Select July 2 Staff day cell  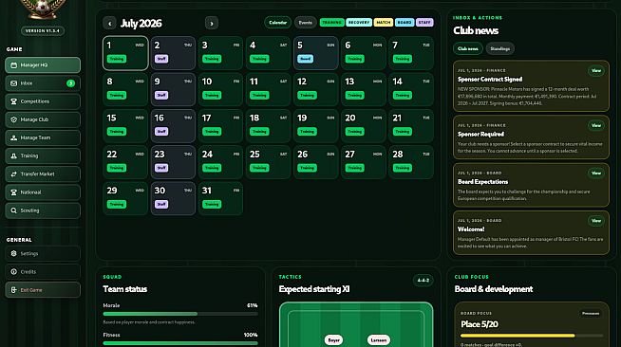pyautogui.click(x=173, y=53)
